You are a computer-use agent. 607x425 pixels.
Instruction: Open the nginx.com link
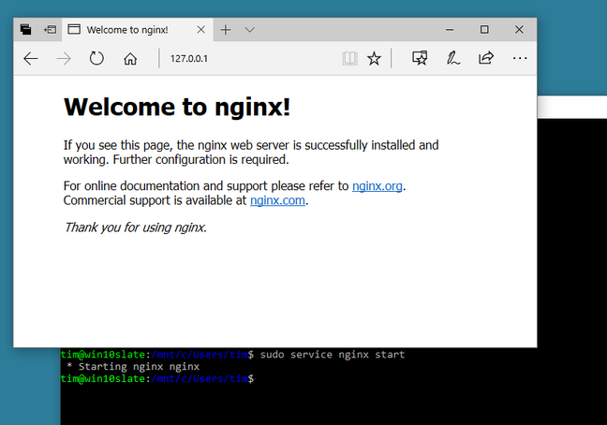tap(277, 200)
